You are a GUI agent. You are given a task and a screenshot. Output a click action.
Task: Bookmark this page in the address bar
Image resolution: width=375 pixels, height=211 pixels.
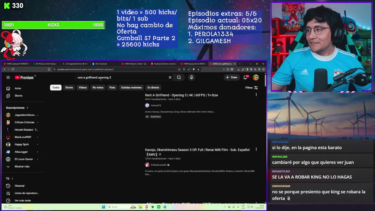(x=49, y=69)
